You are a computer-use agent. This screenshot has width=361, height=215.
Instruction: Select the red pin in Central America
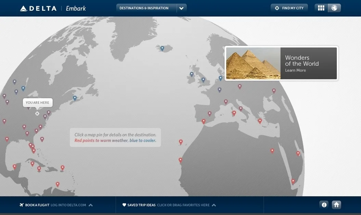[14, 167]
